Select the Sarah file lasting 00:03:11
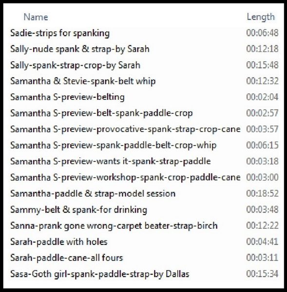 (144, 258)
